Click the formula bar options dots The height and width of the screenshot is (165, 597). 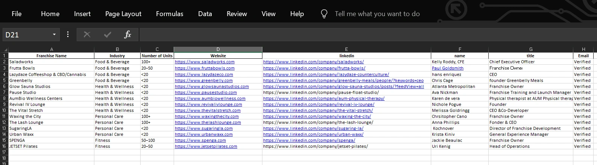(x=68, y=34)
